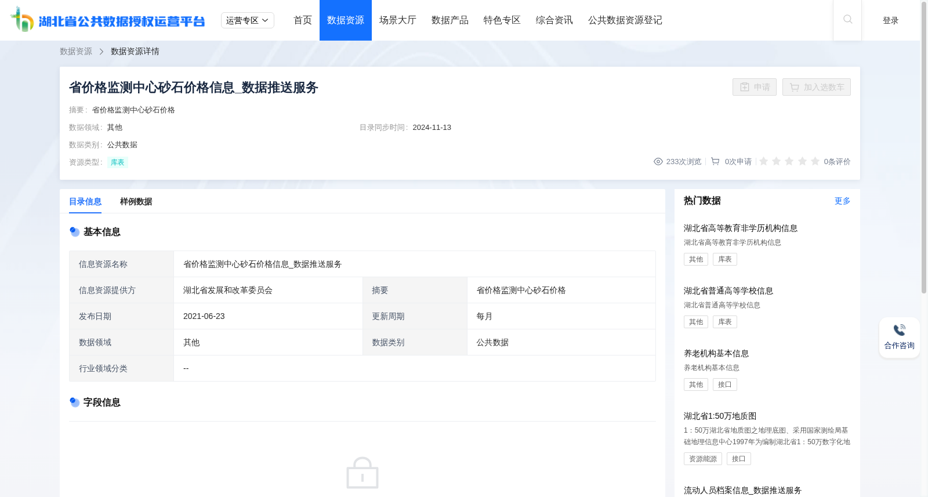Open 湖北省高等教育非学历机构信息 hot data item
The image size is (928, 497).
pos(741,228)
